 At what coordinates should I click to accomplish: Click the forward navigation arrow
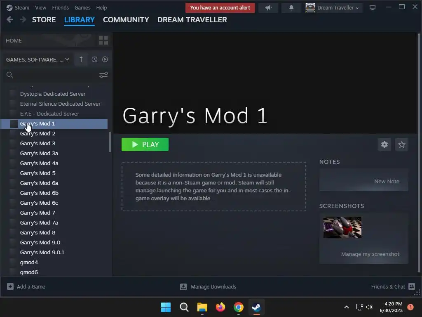[23, 19]
